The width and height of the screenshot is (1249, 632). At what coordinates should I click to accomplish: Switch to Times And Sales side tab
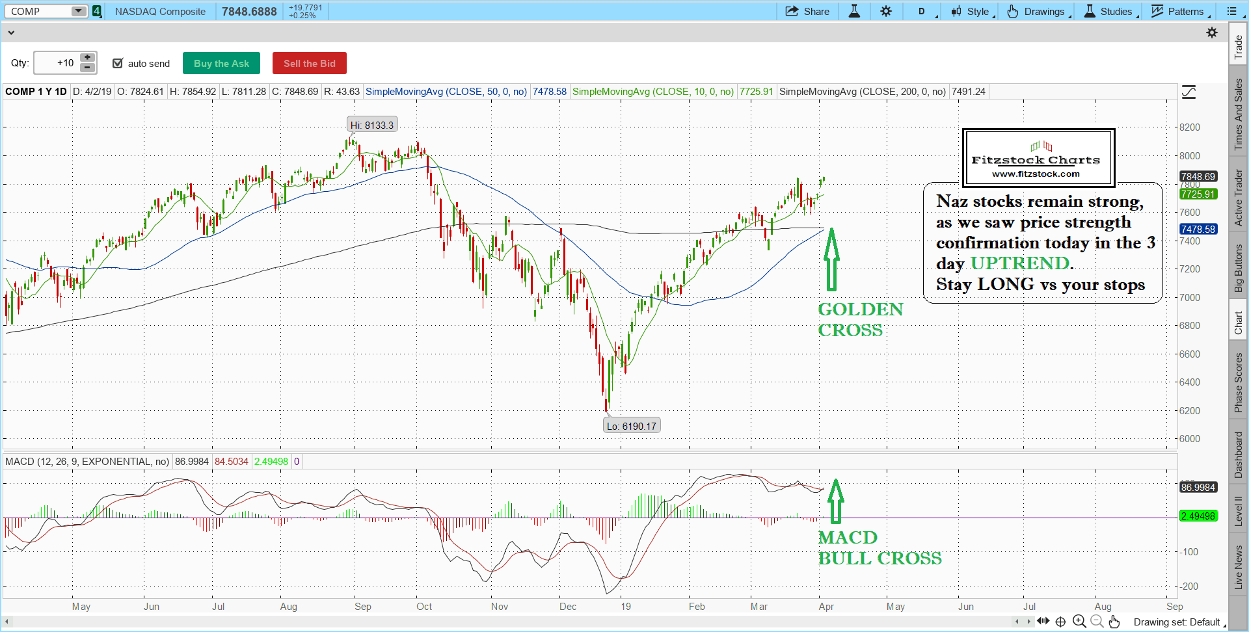pyautogui.click(x=1238, y=114)
